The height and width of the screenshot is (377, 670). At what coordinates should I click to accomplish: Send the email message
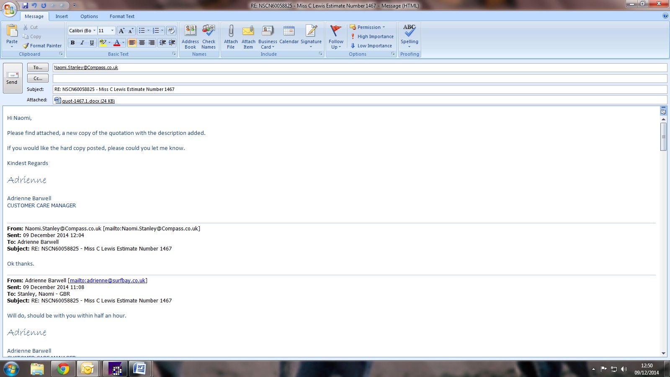[x=12, y=77]
